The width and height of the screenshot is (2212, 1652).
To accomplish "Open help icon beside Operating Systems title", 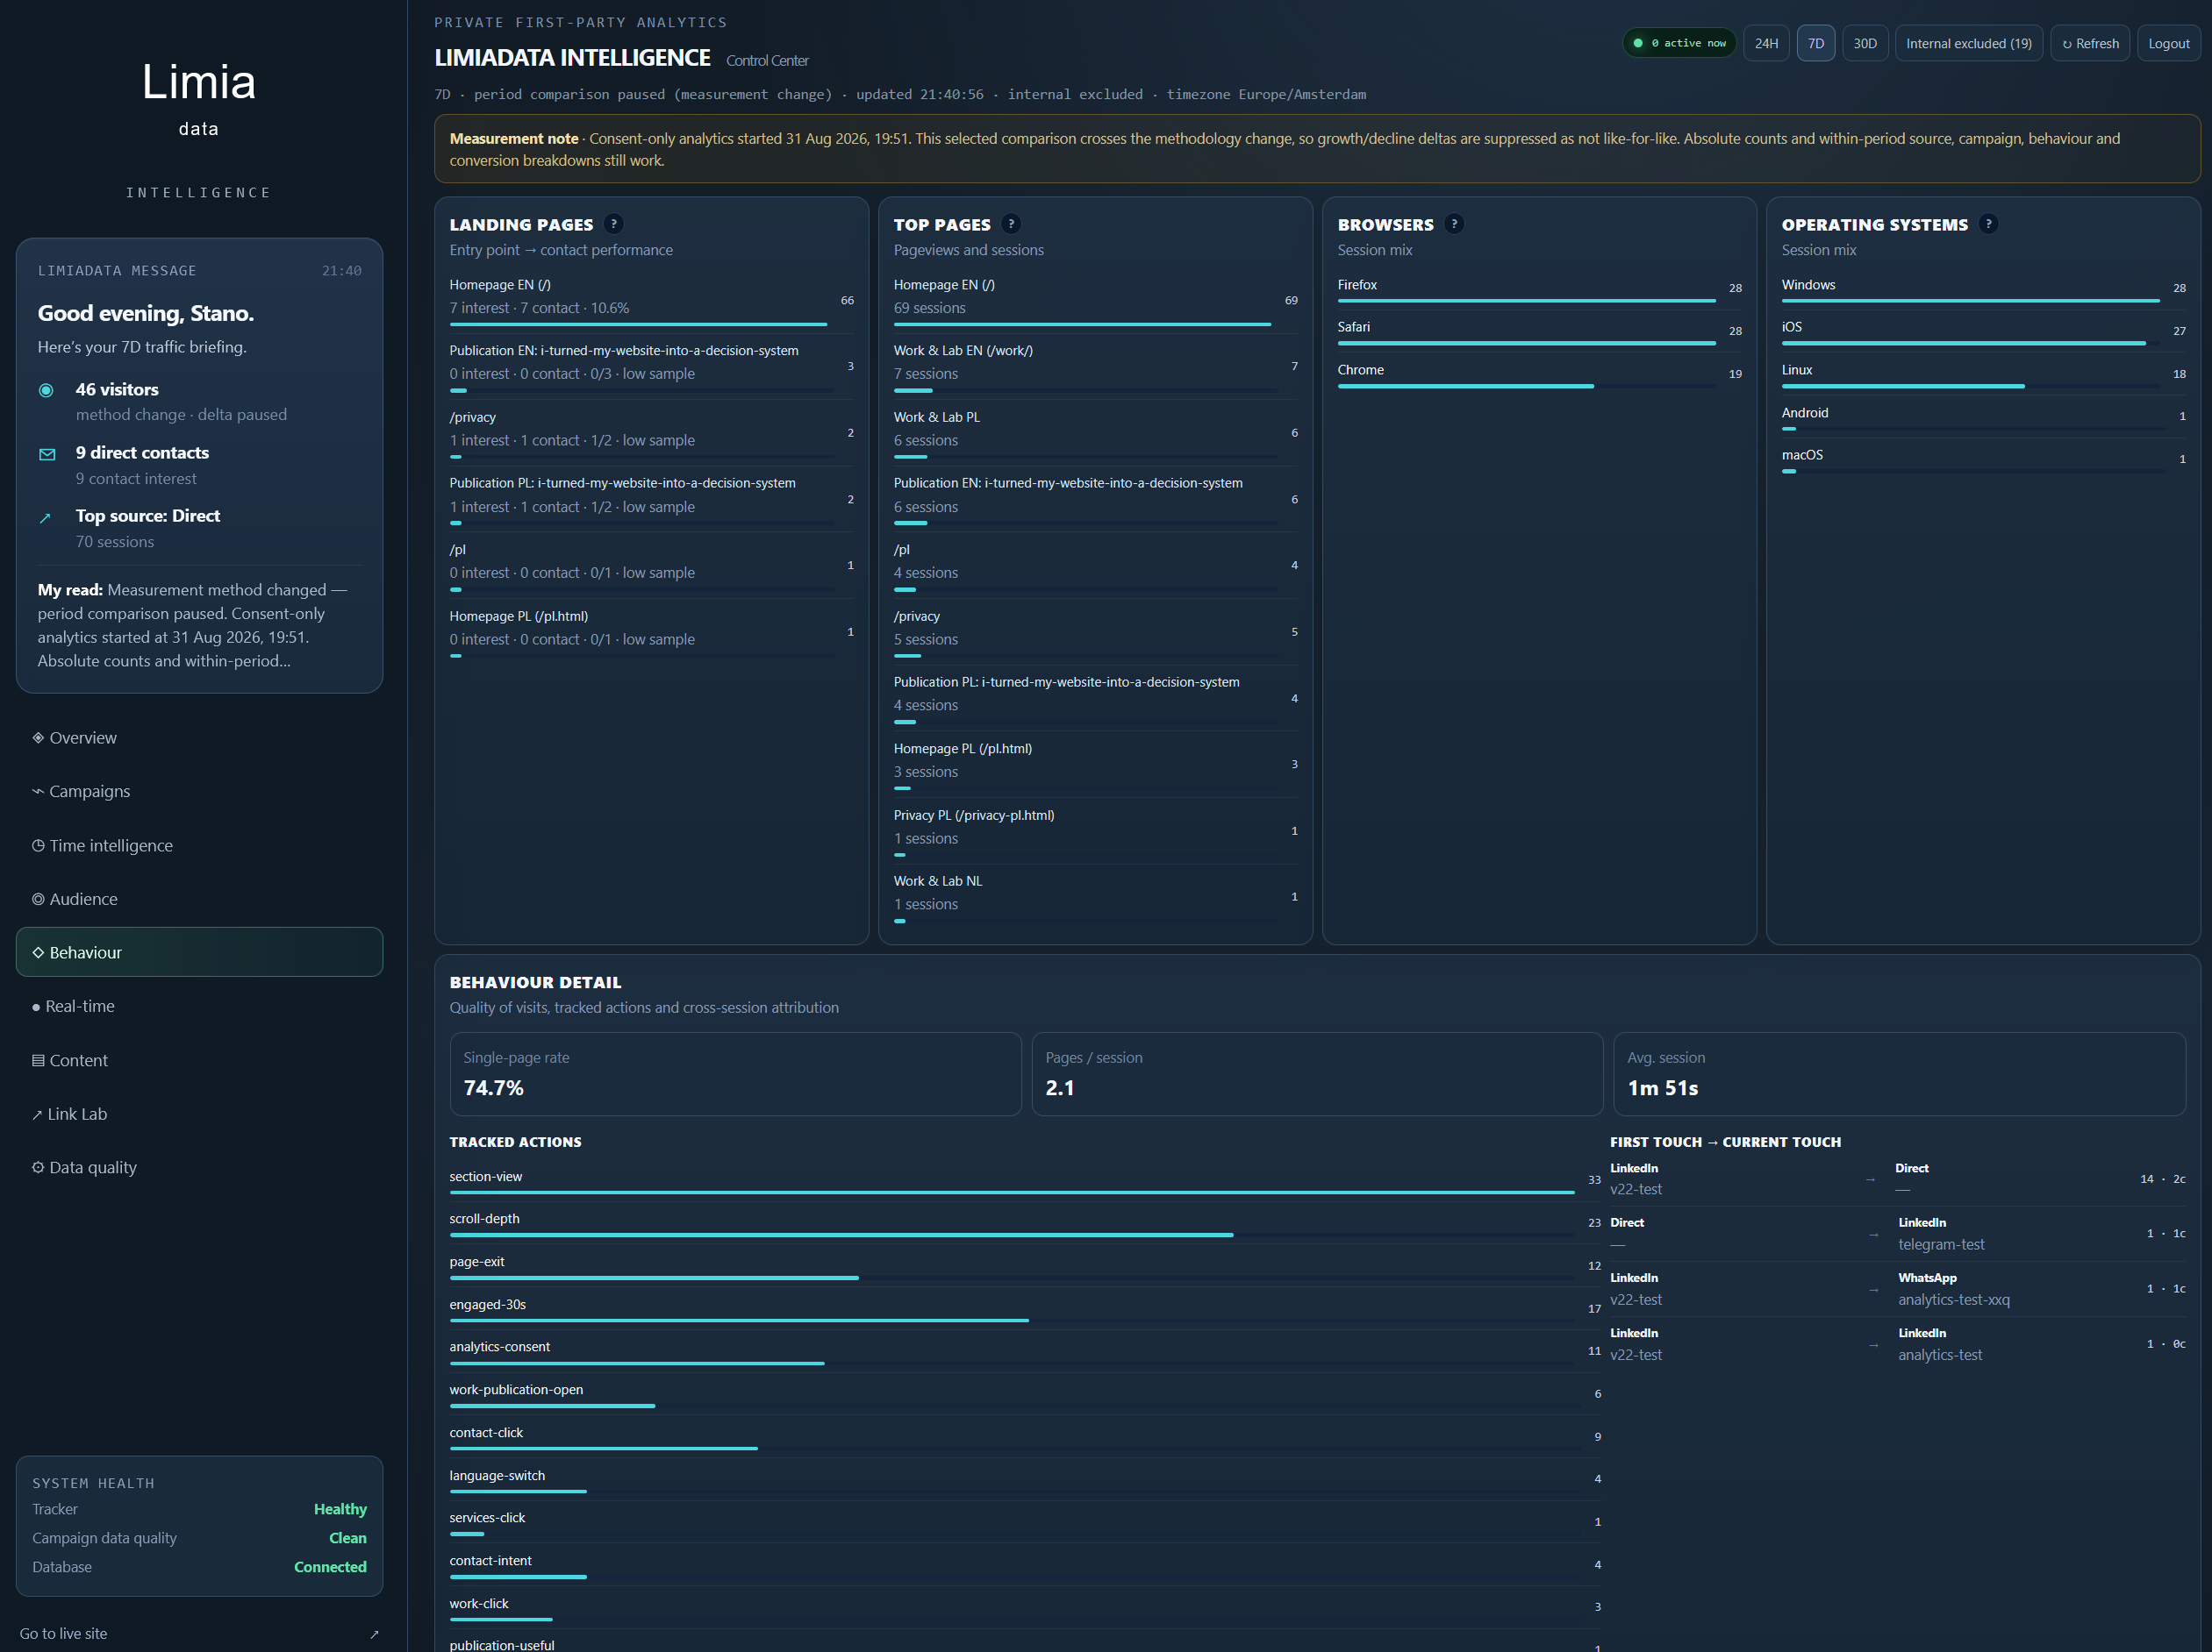I will (1988, 224).
